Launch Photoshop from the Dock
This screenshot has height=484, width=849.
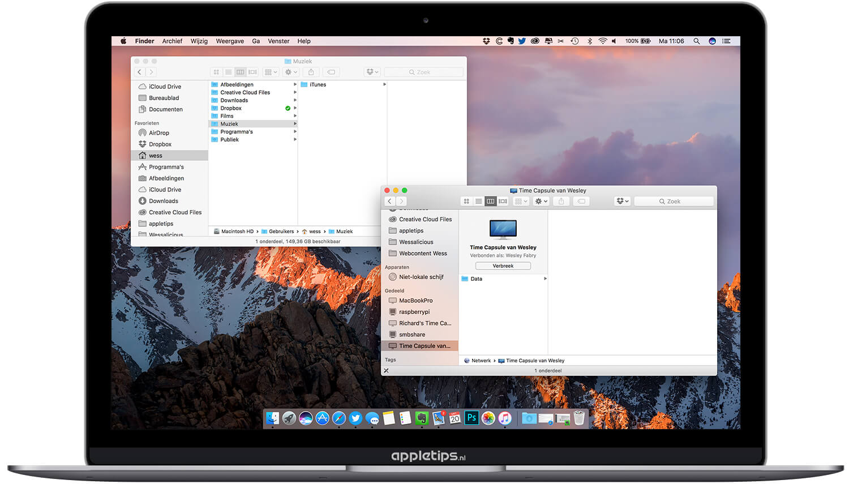coord(471,418)
